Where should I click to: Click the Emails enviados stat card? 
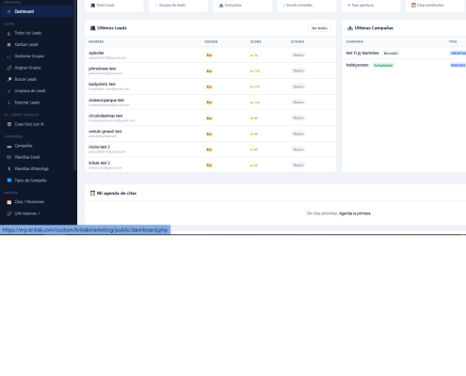307,6
